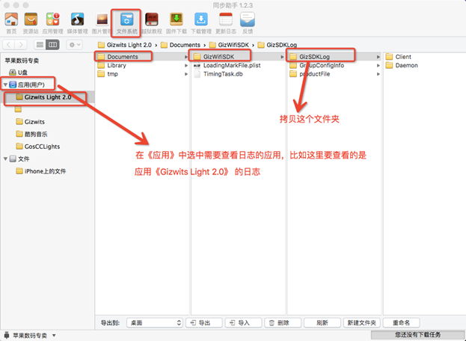Open the 反馈 feedback icon

[x=247, y=22]
